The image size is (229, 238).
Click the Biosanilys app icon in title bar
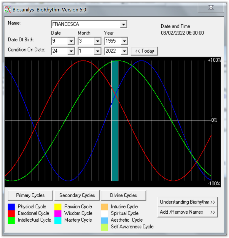click(x=8, y=10)
